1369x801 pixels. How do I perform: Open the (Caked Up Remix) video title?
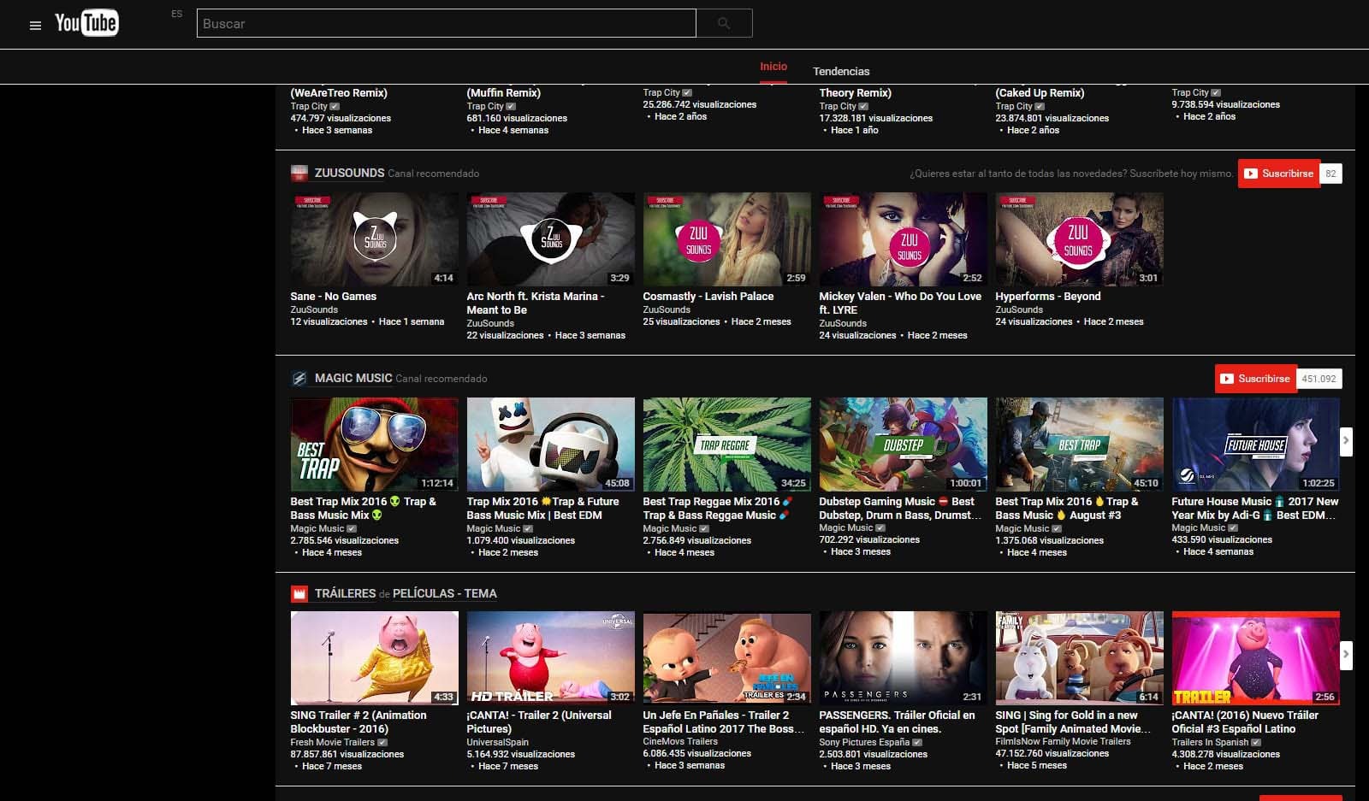pos(1040,92)
